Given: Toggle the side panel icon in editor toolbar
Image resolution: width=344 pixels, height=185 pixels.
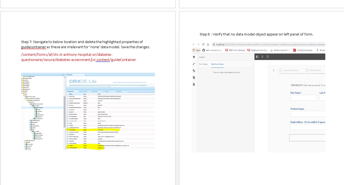Looking at the screenshot, I should point(258,57).
